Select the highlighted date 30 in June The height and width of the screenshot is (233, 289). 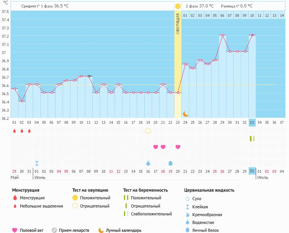pos(252,171)
